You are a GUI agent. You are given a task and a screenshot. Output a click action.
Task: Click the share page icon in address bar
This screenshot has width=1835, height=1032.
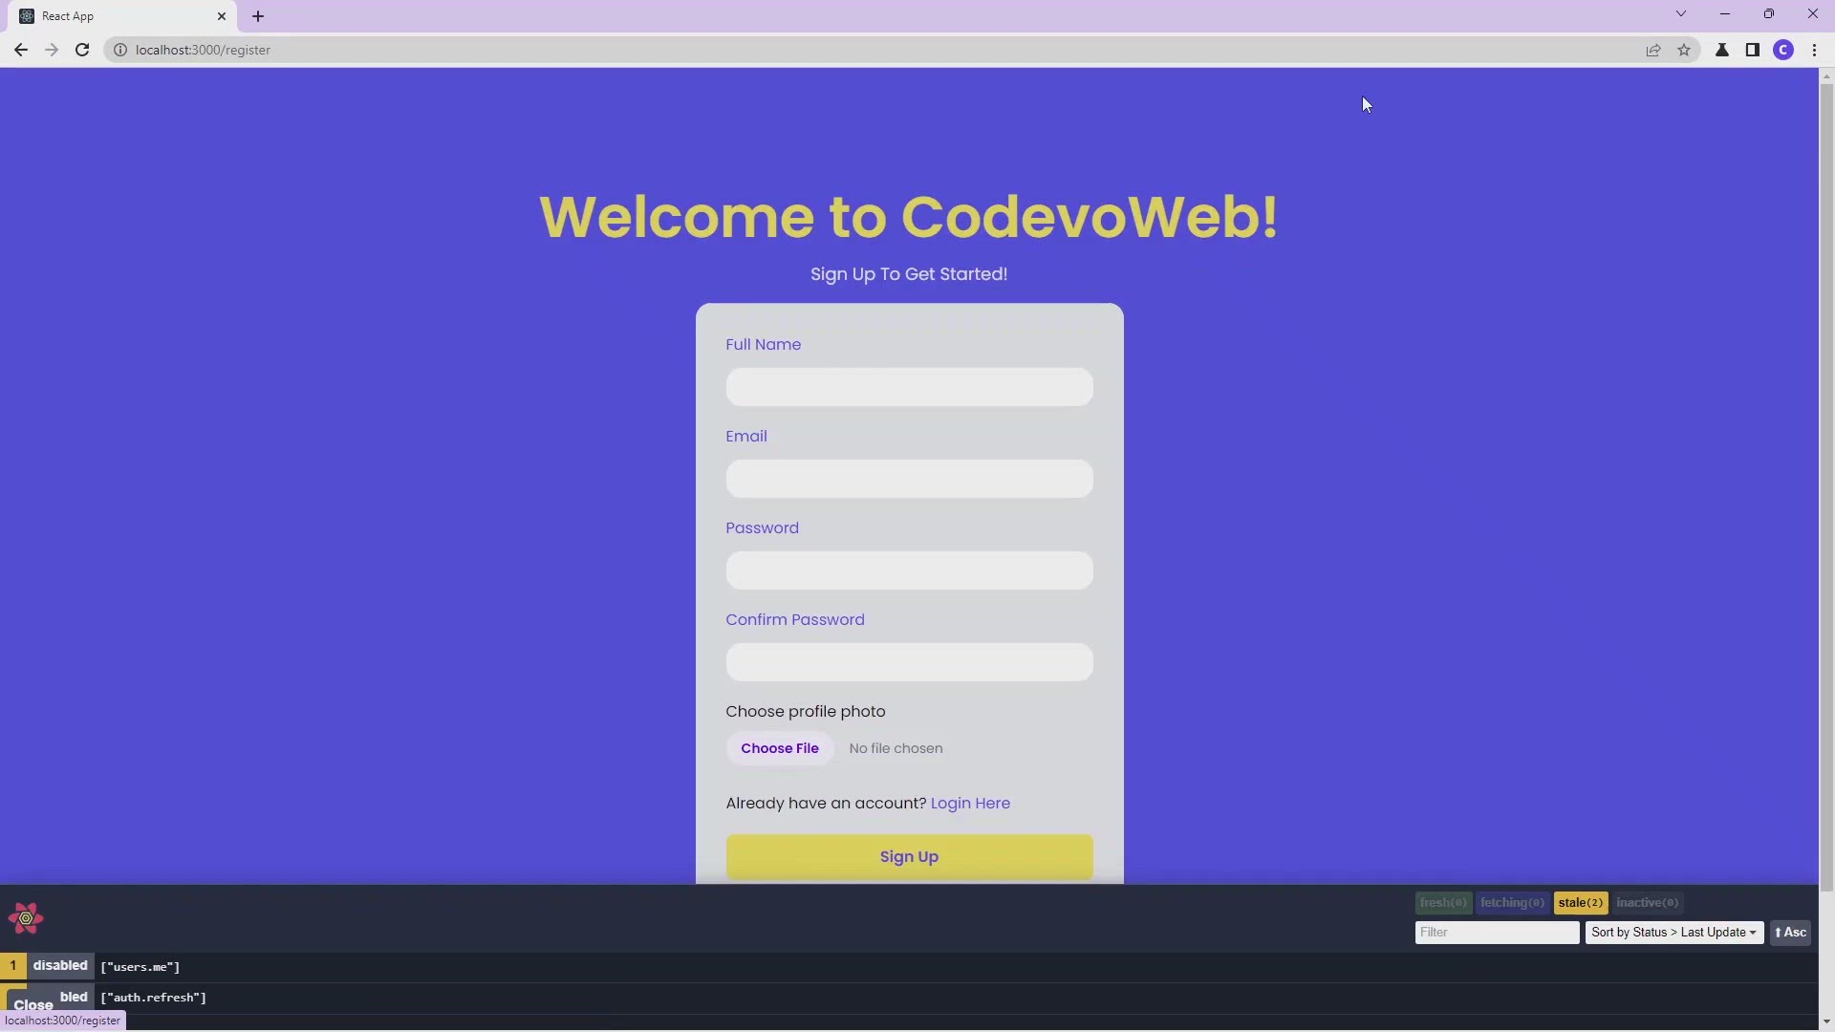[x=1653, y=50]
